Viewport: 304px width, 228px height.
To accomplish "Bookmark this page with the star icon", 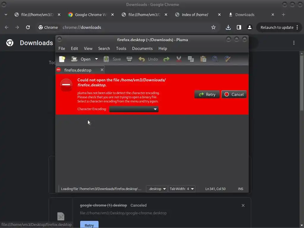I will [213, 27].
